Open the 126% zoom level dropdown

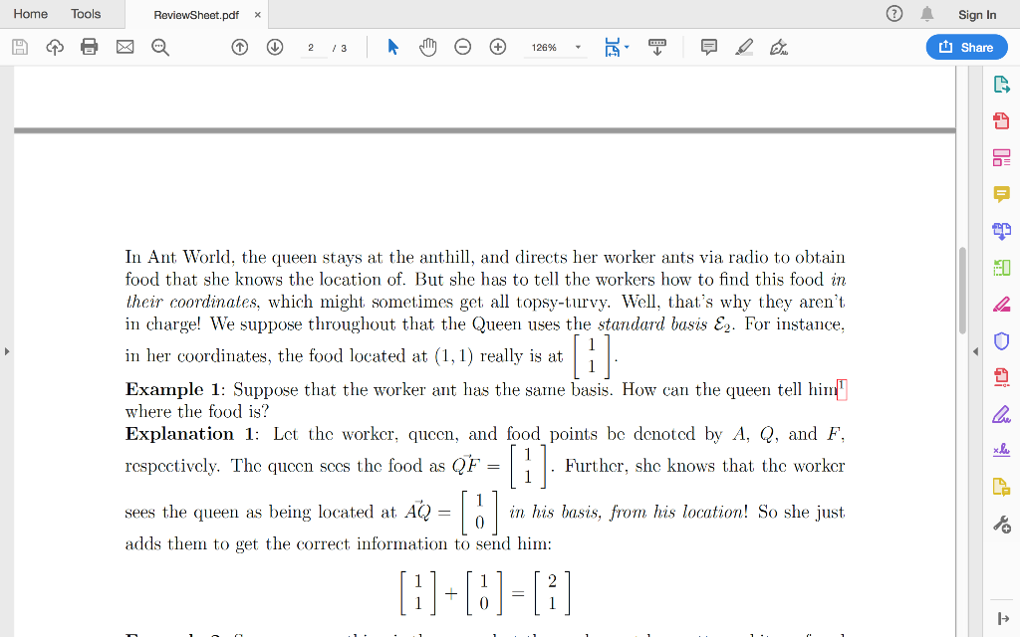tap(555, 48)
